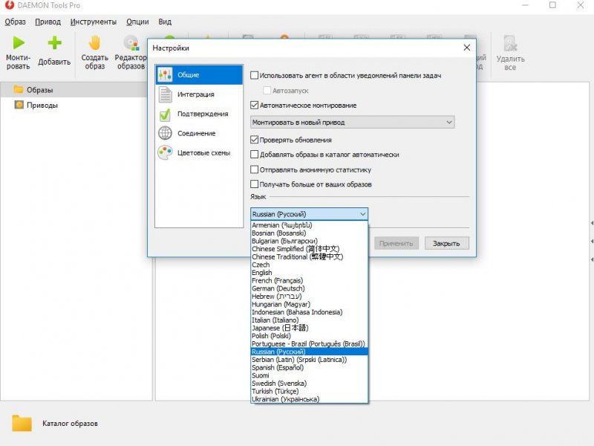Click the Закрыть button
This screenshot has height=446, width=594.
(x=447, y=244)
